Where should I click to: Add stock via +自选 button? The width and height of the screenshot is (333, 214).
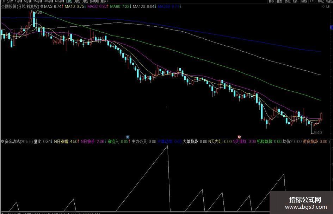[329, 1]
